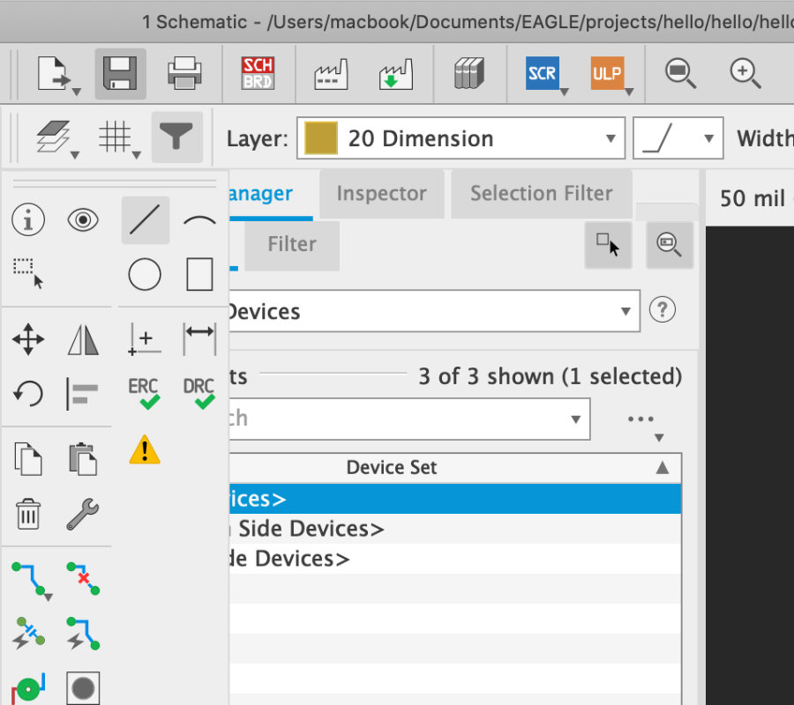The image size is (794, 705).
Task: Select the Ripup route tool
Action: (83, 578)
